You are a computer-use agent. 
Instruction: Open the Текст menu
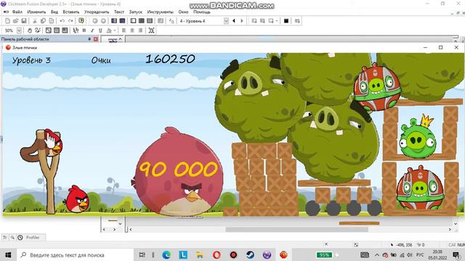pyautogui.click(x=119, y=12)
